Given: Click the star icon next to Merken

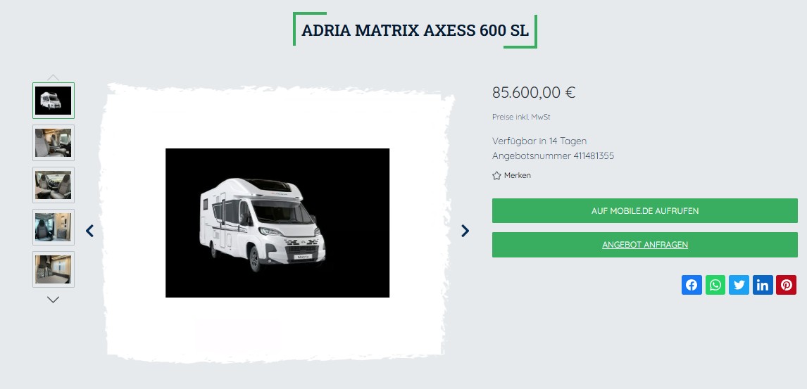Looking at the screenshot, I should click(x=496, y=176).
